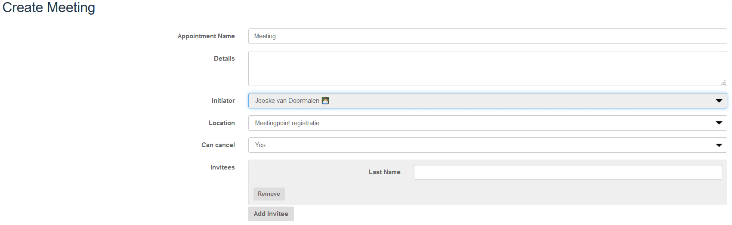Screen dimensions: 732x225
Task: Click the Last Name label
Action: tap(385, 172)
